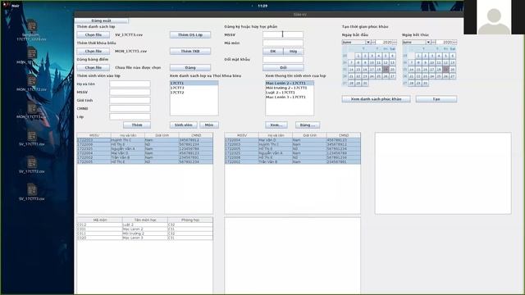Click the Bảng ... button
The height and width of the screenshot is (295, 525).
tap(308, 125)
